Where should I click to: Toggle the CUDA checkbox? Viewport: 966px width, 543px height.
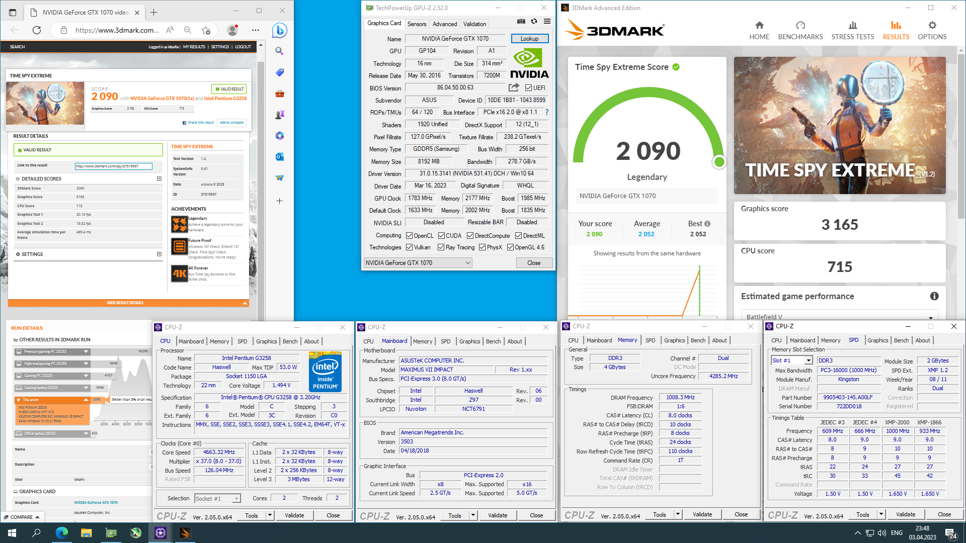[441, 236]
